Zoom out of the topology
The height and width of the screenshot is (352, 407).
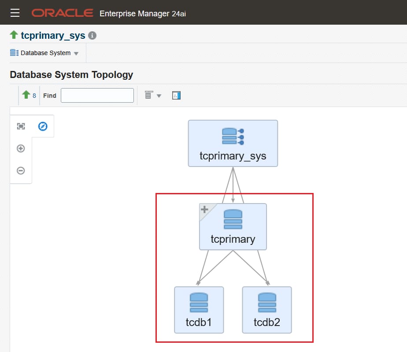[21, 170]
